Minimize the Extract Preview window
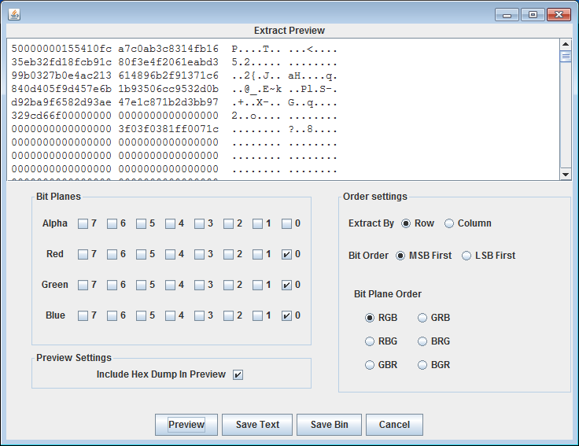579x446 pixels. [x=507, y=15]
